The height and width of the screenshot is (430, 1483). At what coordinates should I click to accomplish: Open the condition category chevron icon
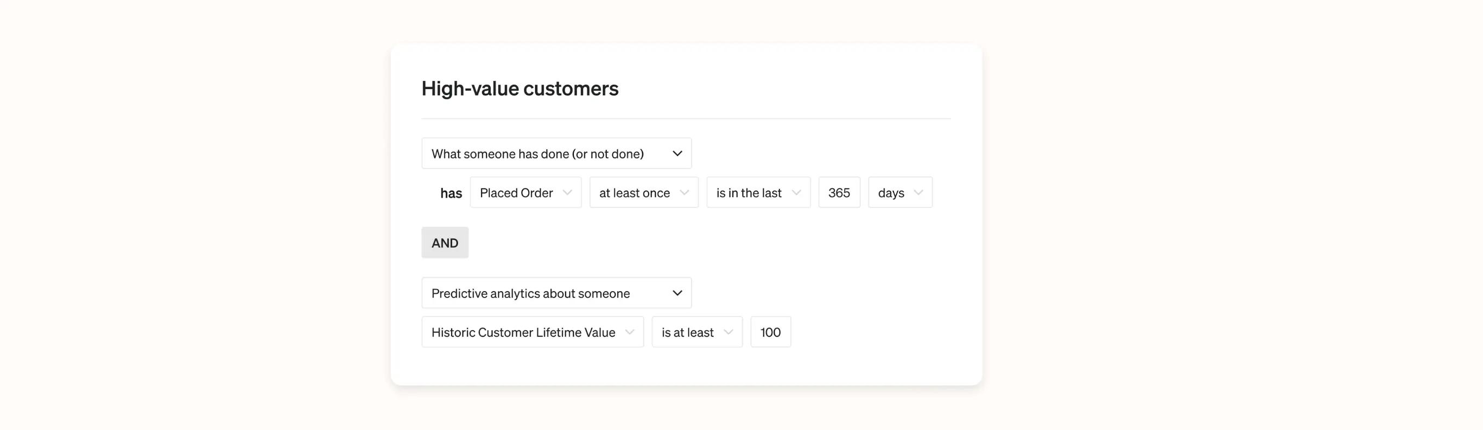point(678,153)
